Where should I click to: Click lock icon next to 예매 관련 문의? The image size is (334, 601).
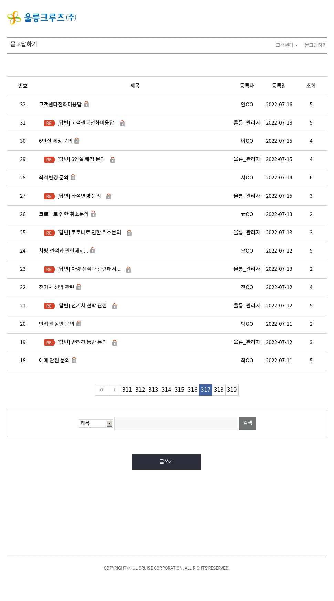click(x=74, y=360)
